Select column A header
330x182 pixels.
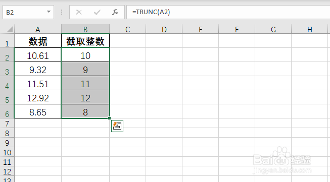click(38, 29)
